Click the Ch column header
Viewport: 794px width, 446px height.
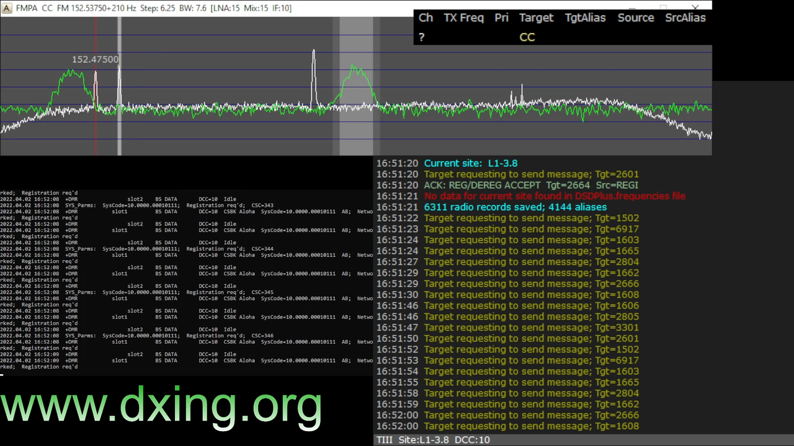click(x=426, y=18)
